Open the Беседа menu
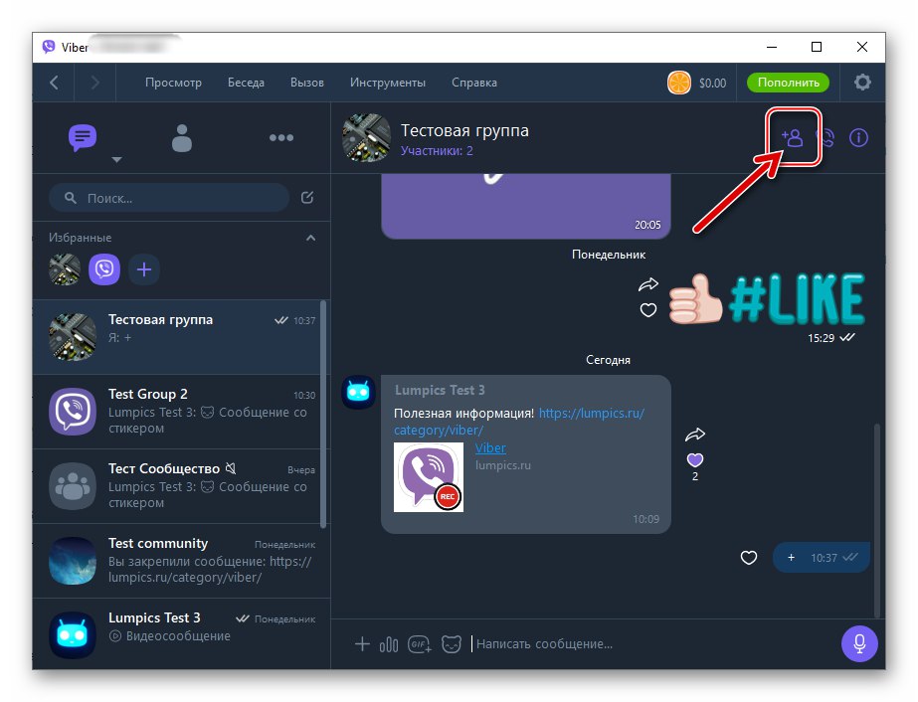Image resolution: width=918 pixels, height=702 pixels. point(246,83)
